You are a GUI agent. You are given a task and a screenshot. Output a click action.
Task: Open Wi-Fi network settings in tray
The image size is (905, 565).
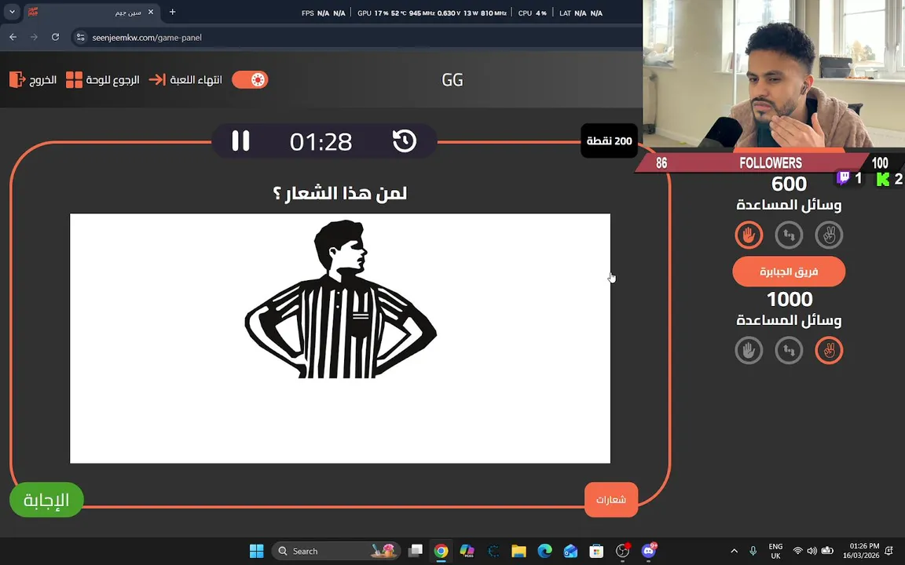pyautogui.click(x=797, y=551)
